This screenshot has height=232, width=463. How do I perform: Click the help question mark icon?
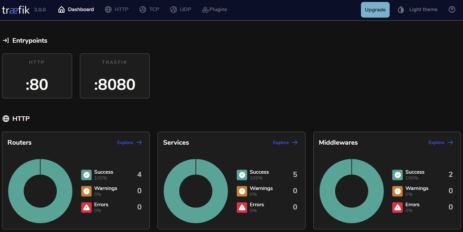click(x=452, y=9)
